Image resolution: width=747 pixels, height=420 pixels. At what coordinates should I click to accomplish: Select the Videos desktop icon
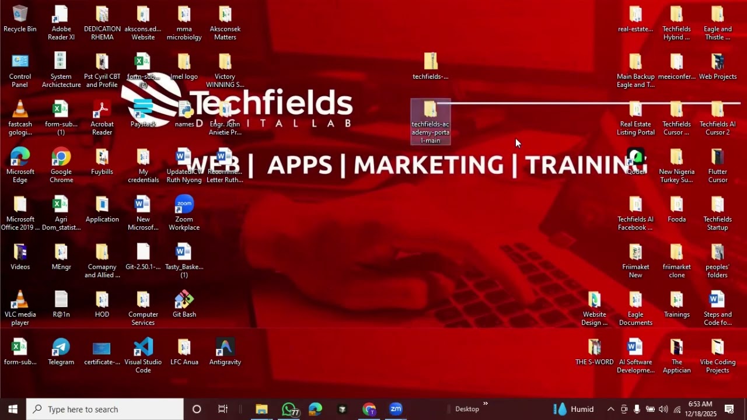click(x=20, y=257)
